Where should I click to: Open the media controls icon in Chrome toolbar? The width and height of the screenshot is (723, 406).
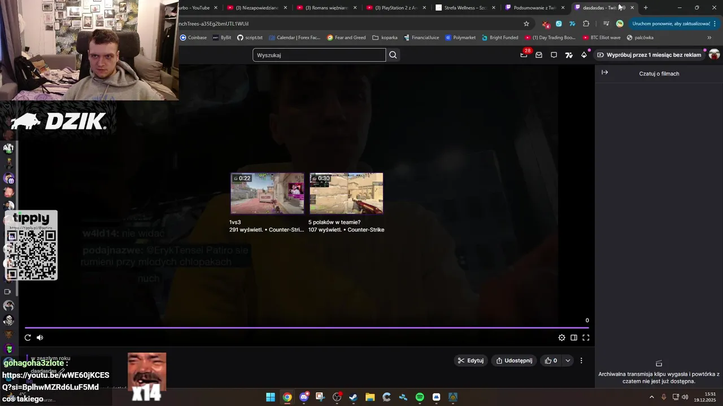pyautogui.click(x=606, y=24)
